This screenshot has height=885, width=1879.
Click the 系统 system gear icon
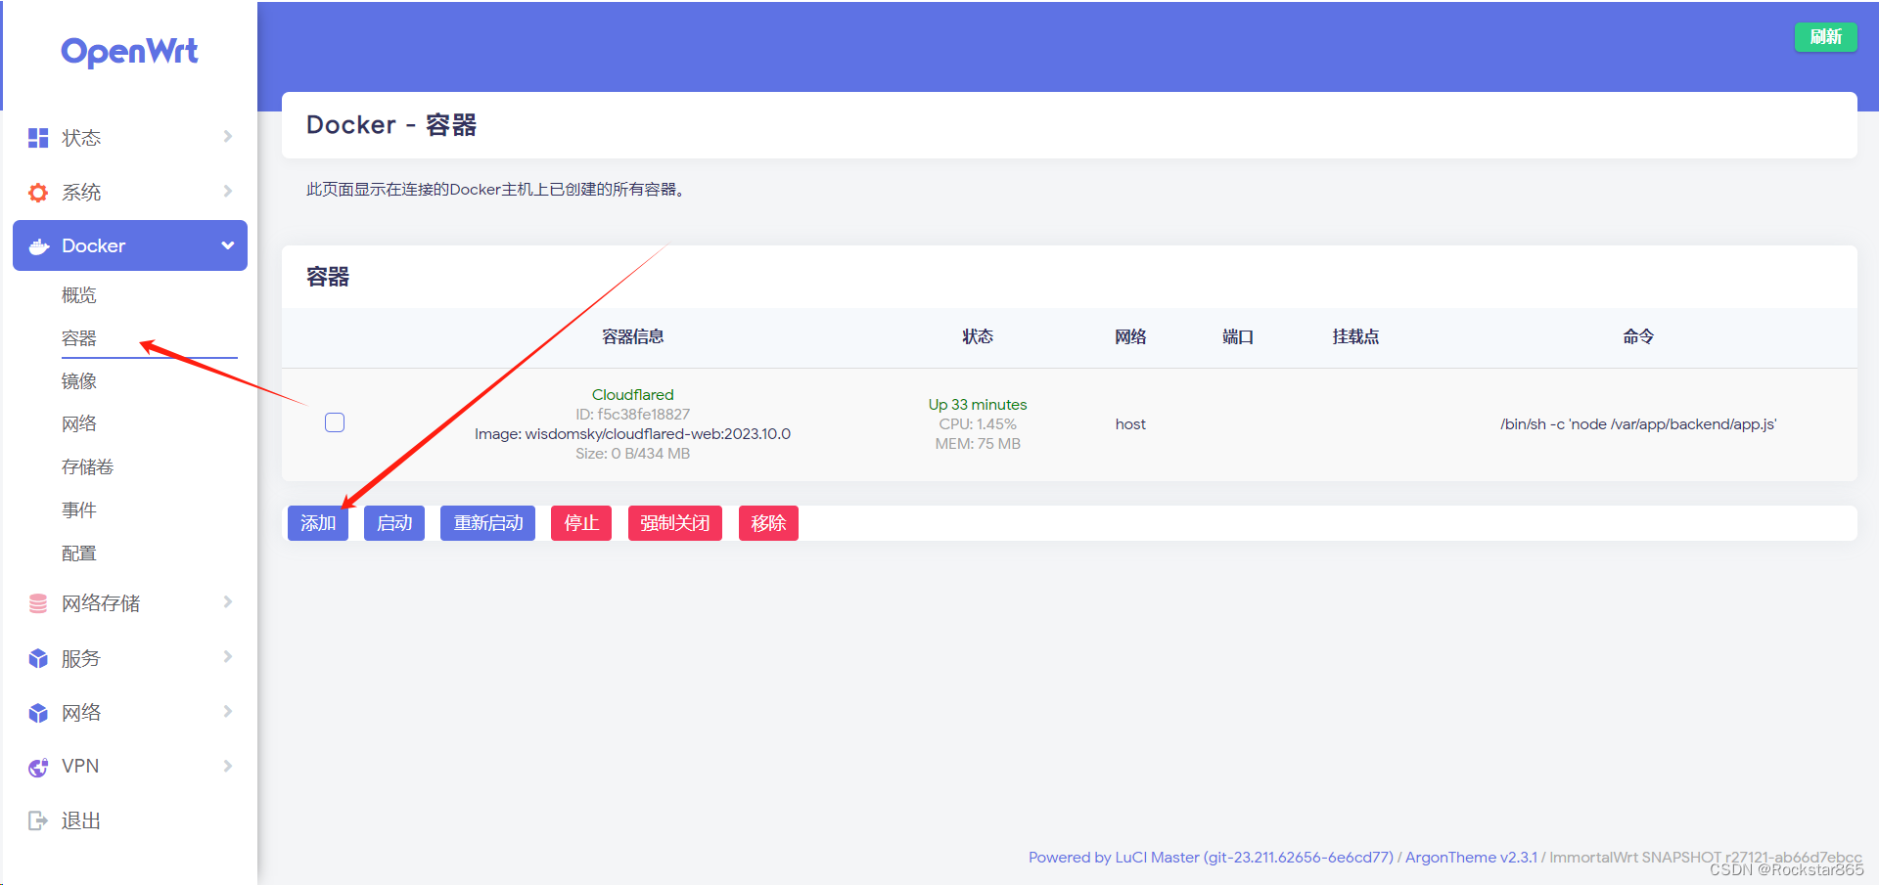(x=37, y=192)
